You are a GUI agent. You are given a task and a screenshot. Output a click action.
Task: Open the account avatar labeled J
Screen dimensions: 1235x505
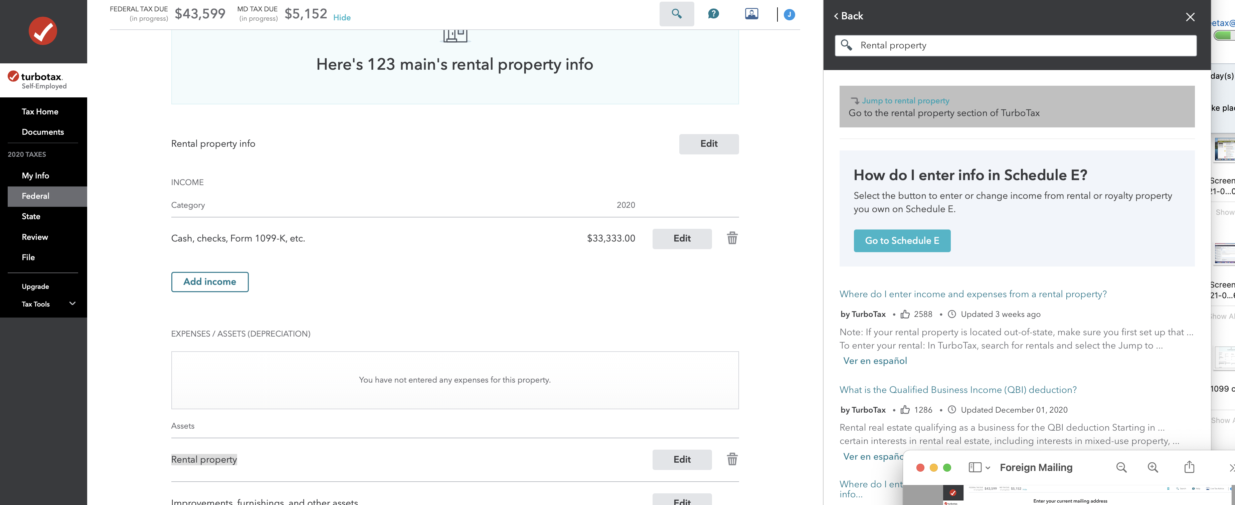789,14
